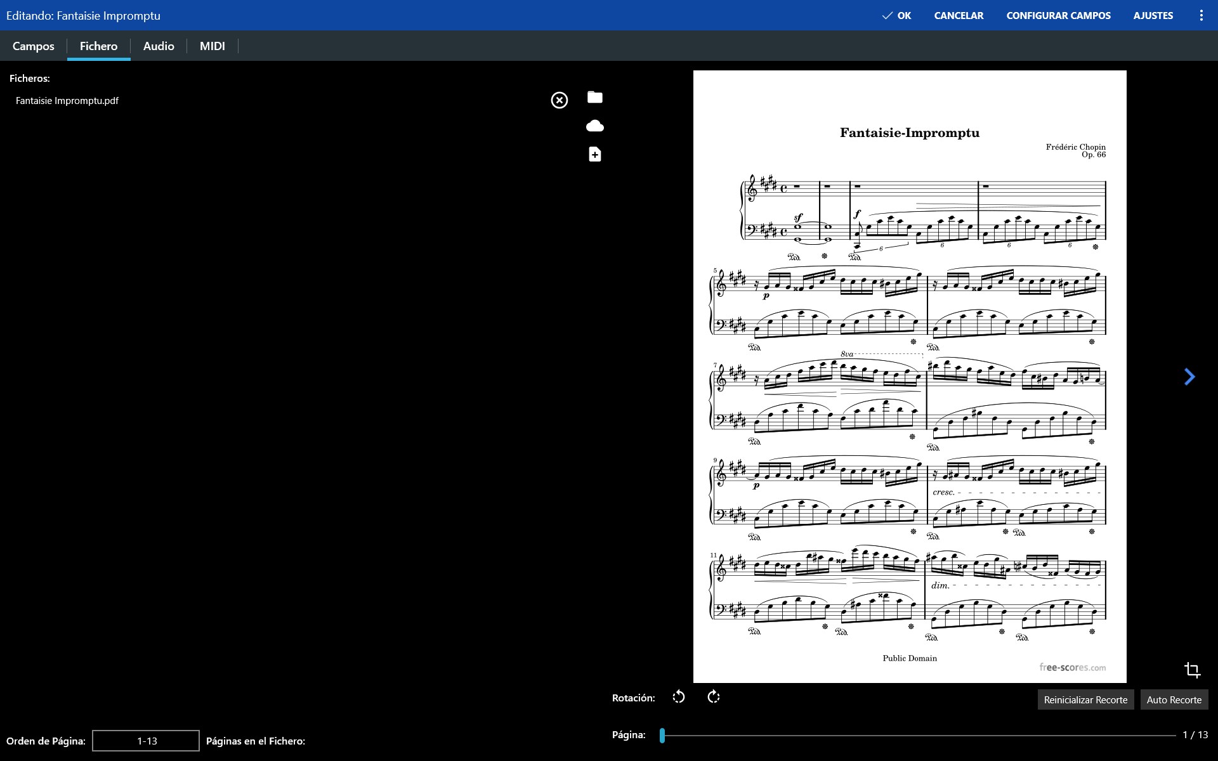Open the Audio tab
Image resolution: width=1218 pixels, height=761 pixels.
tap(159, 46)
